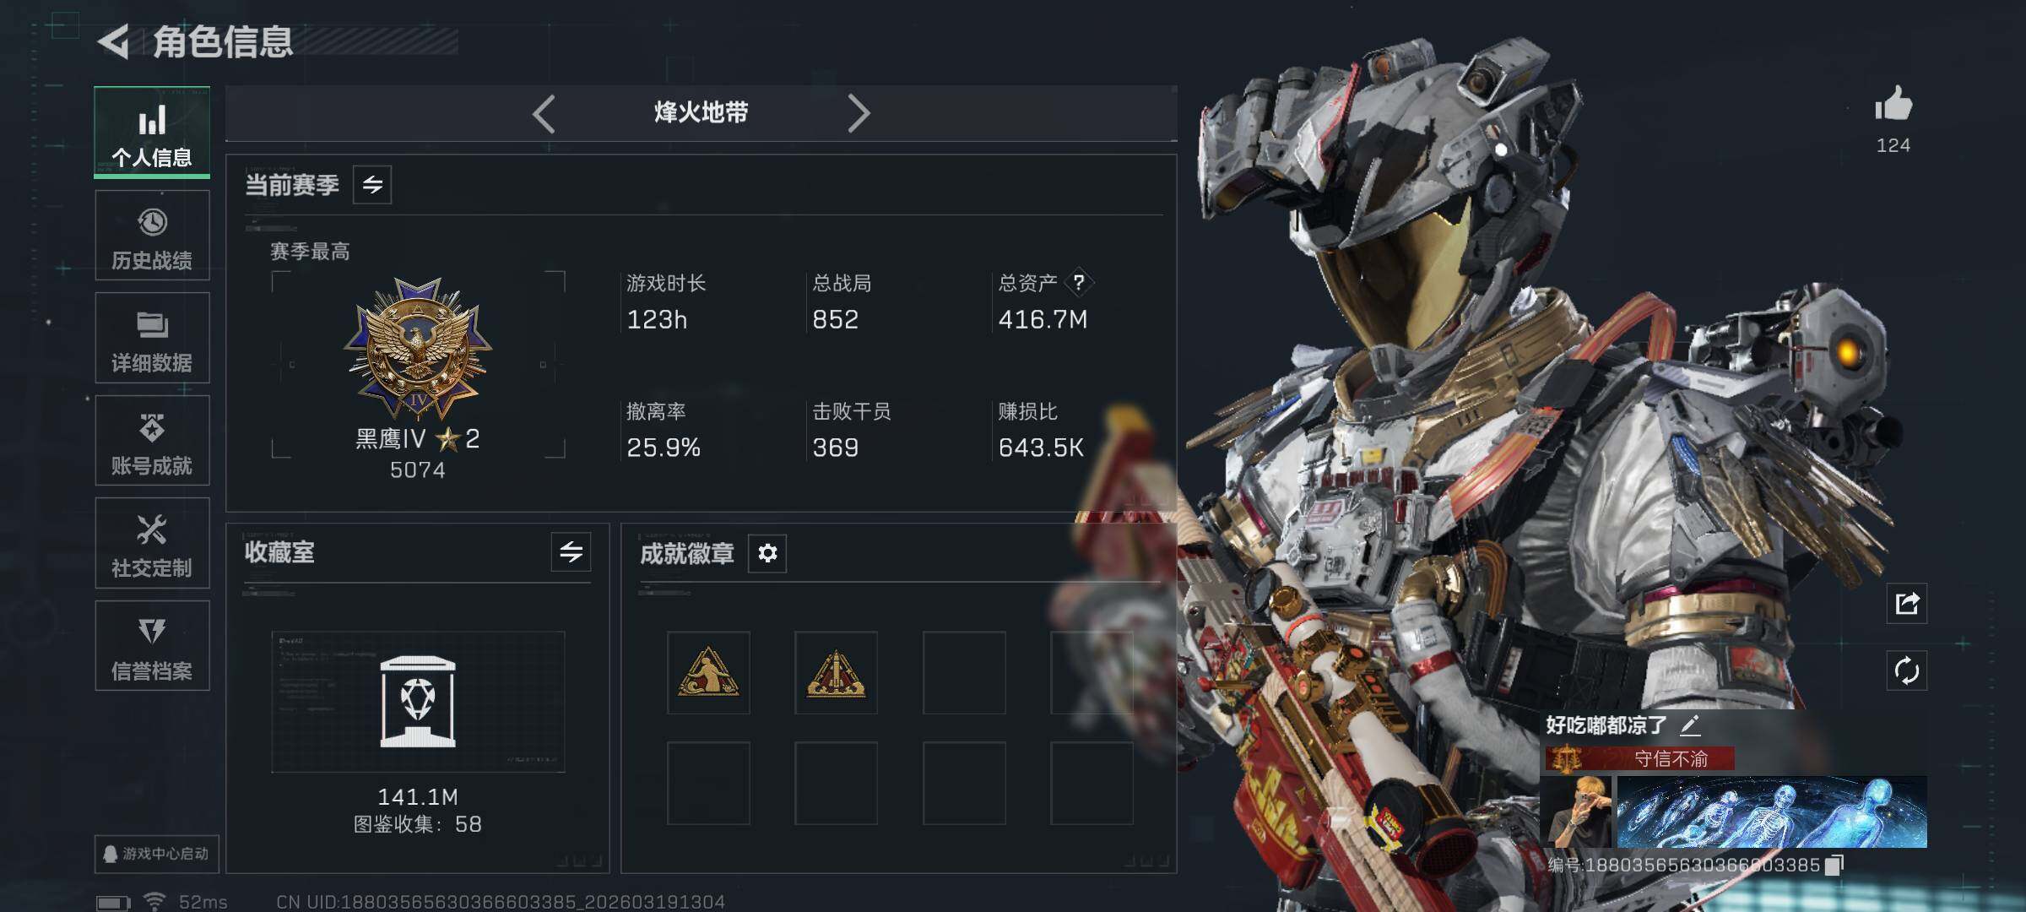This screenshot has width=2026, height=912.
Task: Select the 账号成就 sidebar tab
Action: 152,441
